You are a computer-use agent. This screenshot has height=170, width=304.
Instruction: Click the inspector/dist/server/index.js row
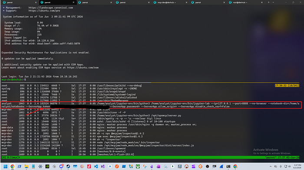point(98,145)
